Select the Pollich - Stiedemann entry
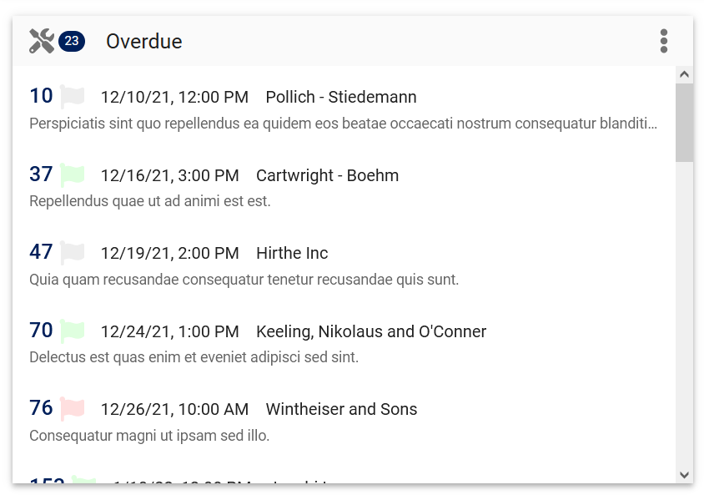The height and width of the screenshot is (500, 704). click(340, 97)
